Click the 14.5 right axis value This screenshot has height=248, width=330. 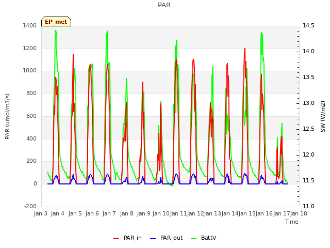tap(308, 25)
